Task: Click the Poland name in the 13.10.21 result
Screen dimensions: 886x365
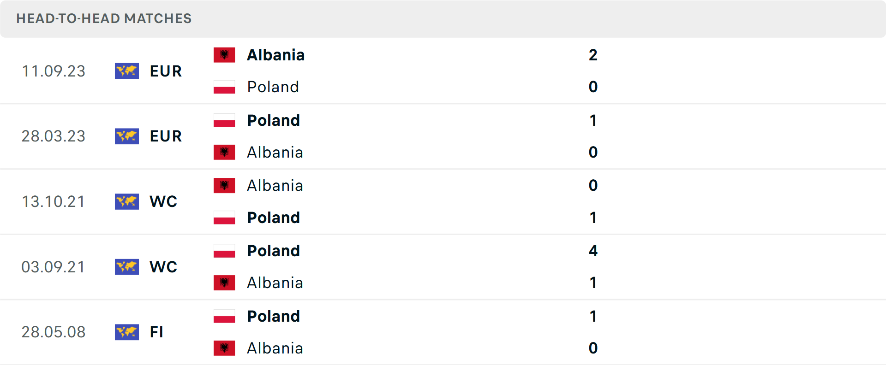Action: 273,218
